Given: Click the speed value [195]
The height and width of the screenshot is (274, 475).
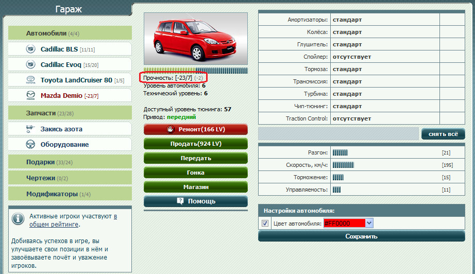Looking at the screenshot, I should click(447, 165).
